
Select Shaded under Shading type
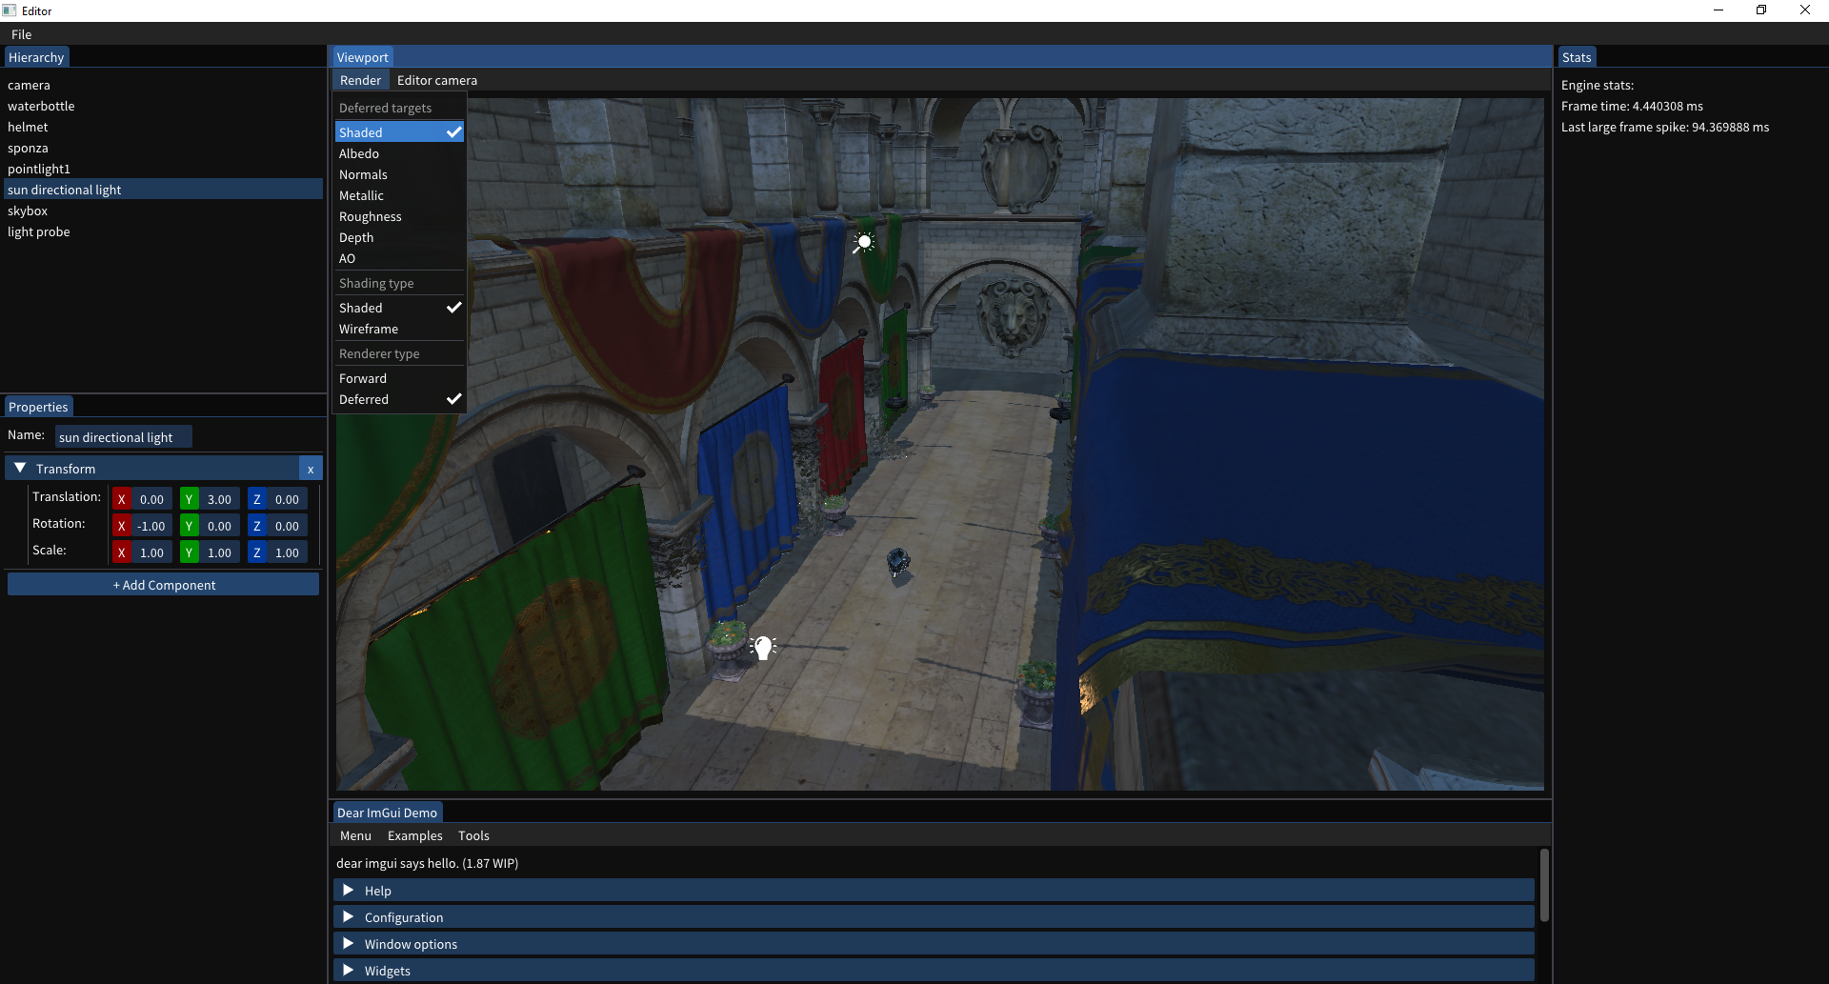click(399, 308)
